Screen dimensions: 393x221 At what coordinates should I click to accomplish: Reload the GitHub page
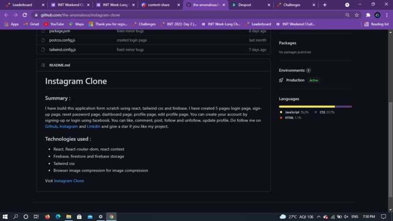24,15
